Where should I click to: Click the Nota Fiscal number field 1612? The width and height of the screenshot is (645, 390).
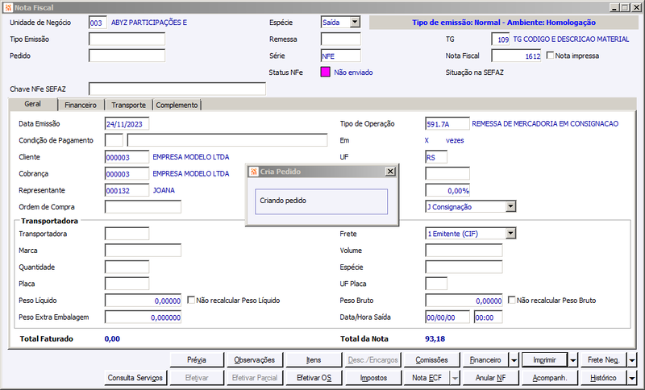[x=516, y=56]
